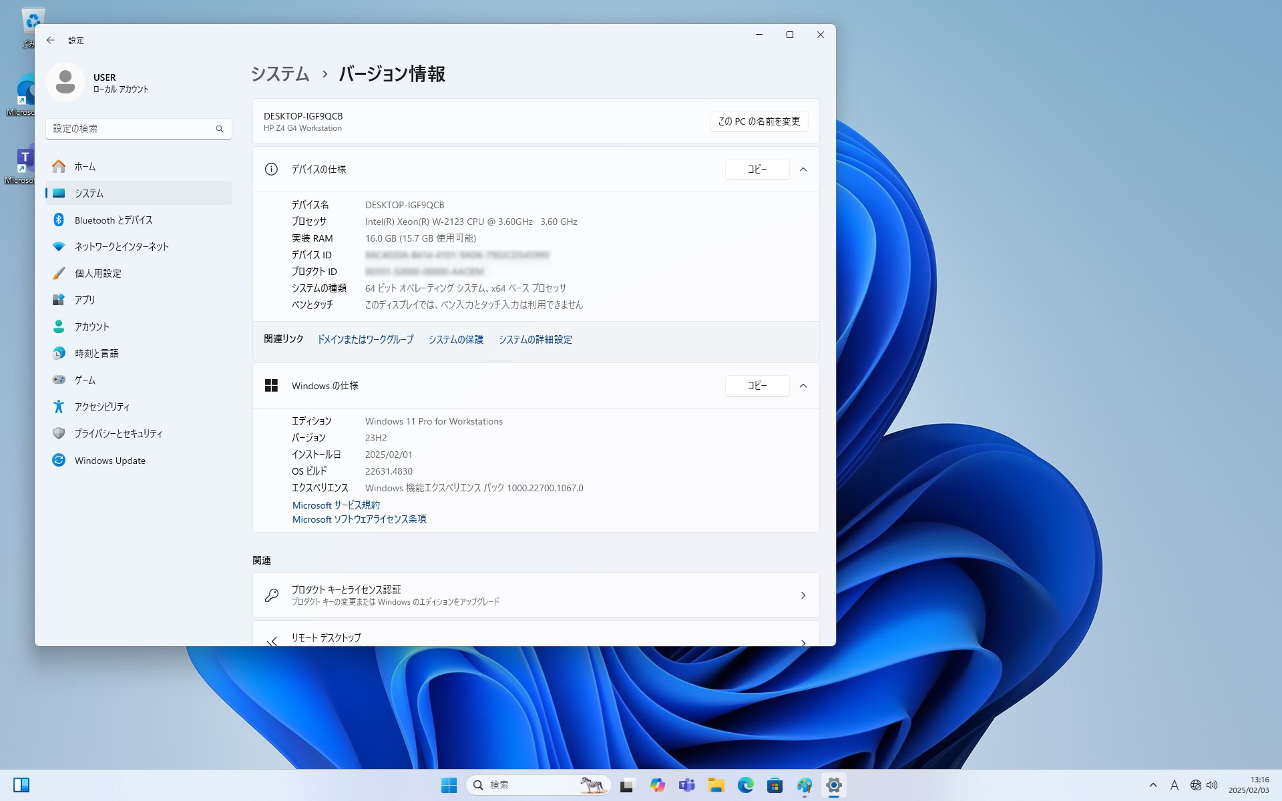Image resolution: width=1282 pixels, height=801 pixels.
Task: Open プロダクト キーとライセンス認証 page
Action: [x=536, y=595]
